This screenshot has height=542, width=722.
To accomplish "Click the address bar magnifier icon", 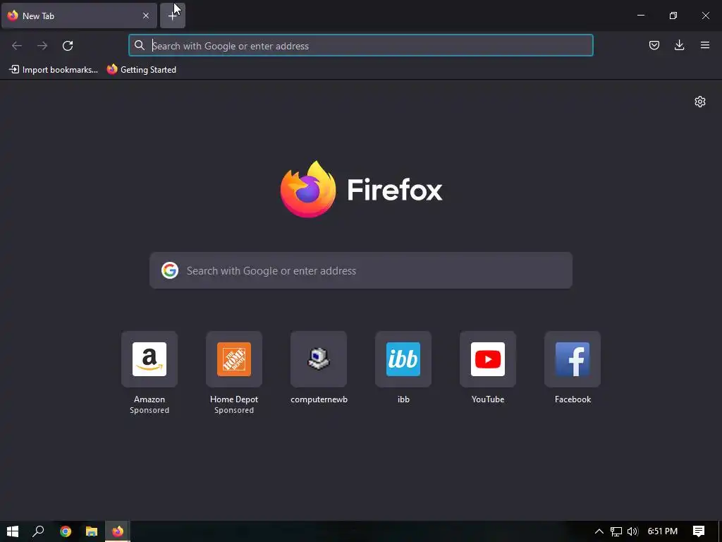I will coord(140,45).
